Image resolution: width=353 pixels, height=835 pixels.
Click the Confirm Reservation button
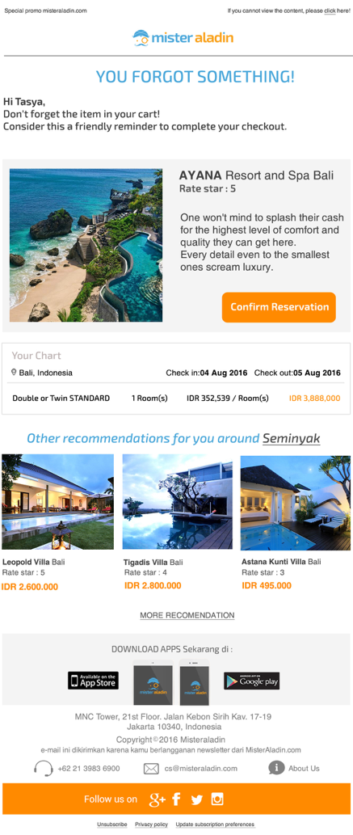(x=279, y=307)
